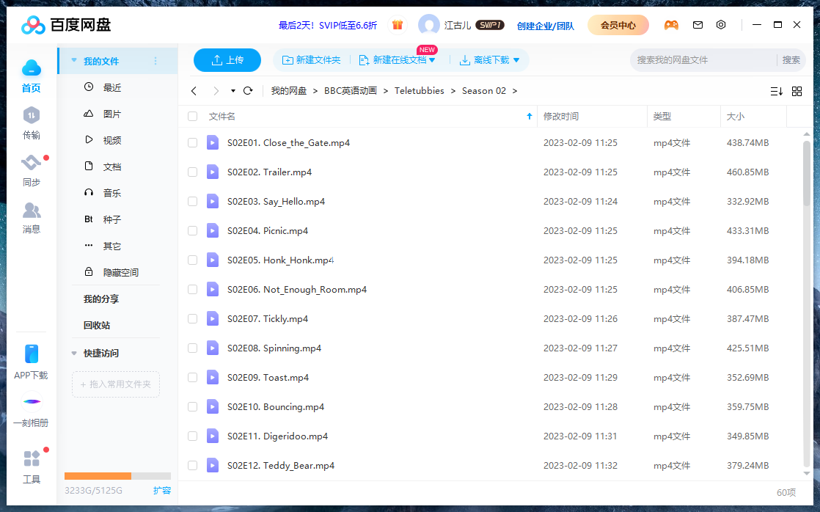Switch to grid view of files
Viewport: 820px width, 512px height.
point(797,91)
